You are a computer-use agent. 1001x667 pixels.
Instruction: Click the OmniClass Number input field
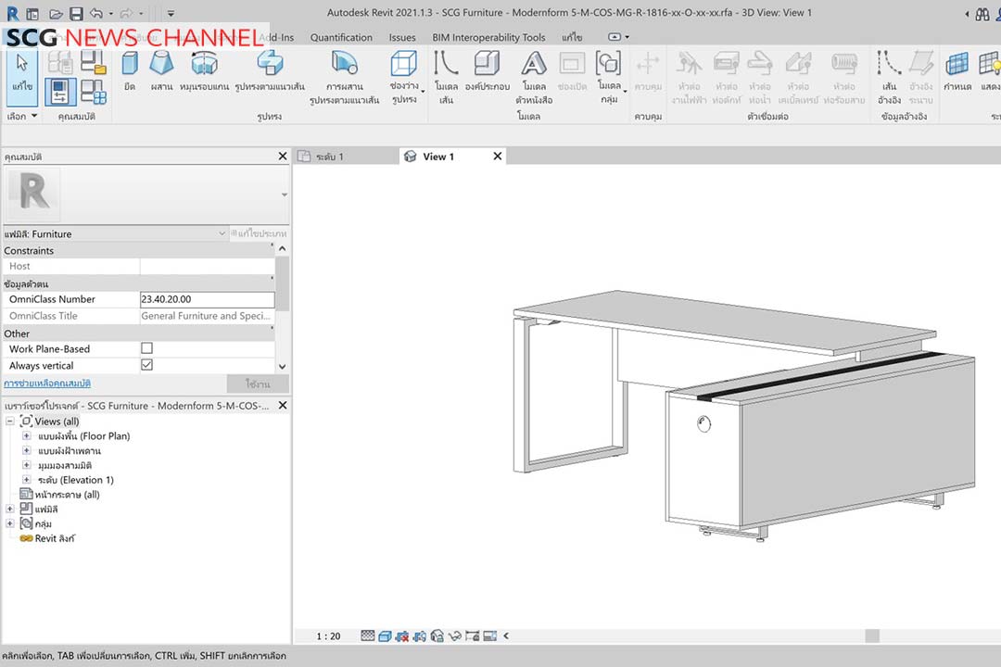coord(207,299)
